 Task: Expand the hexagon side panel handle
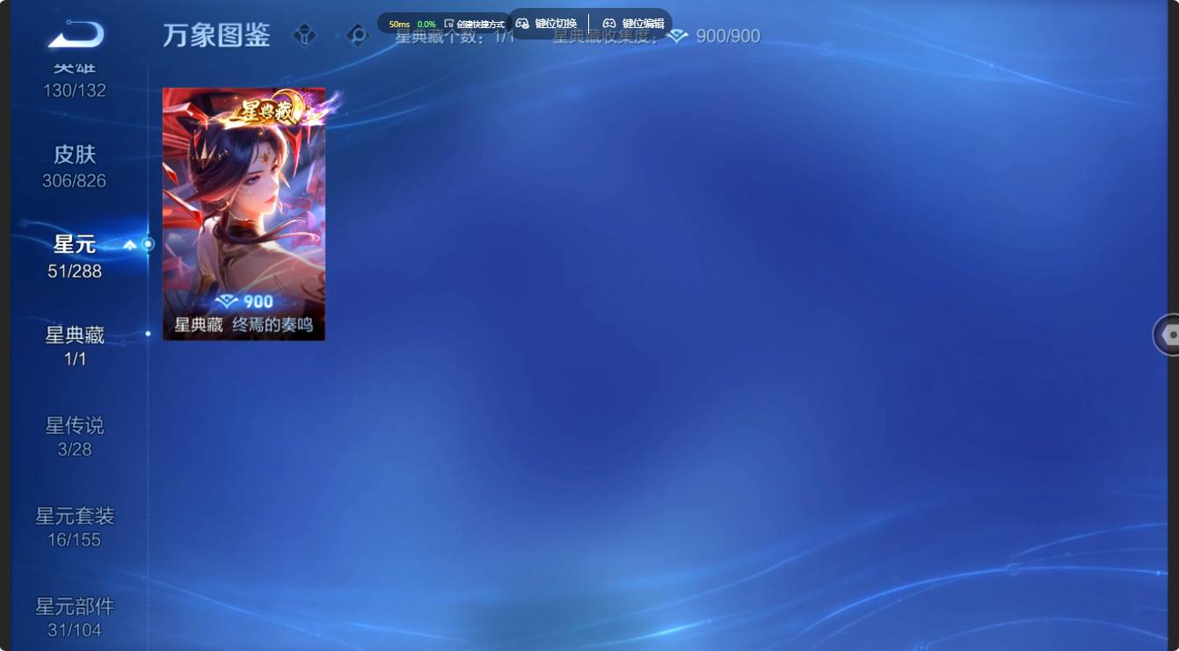click(1167, 335)
